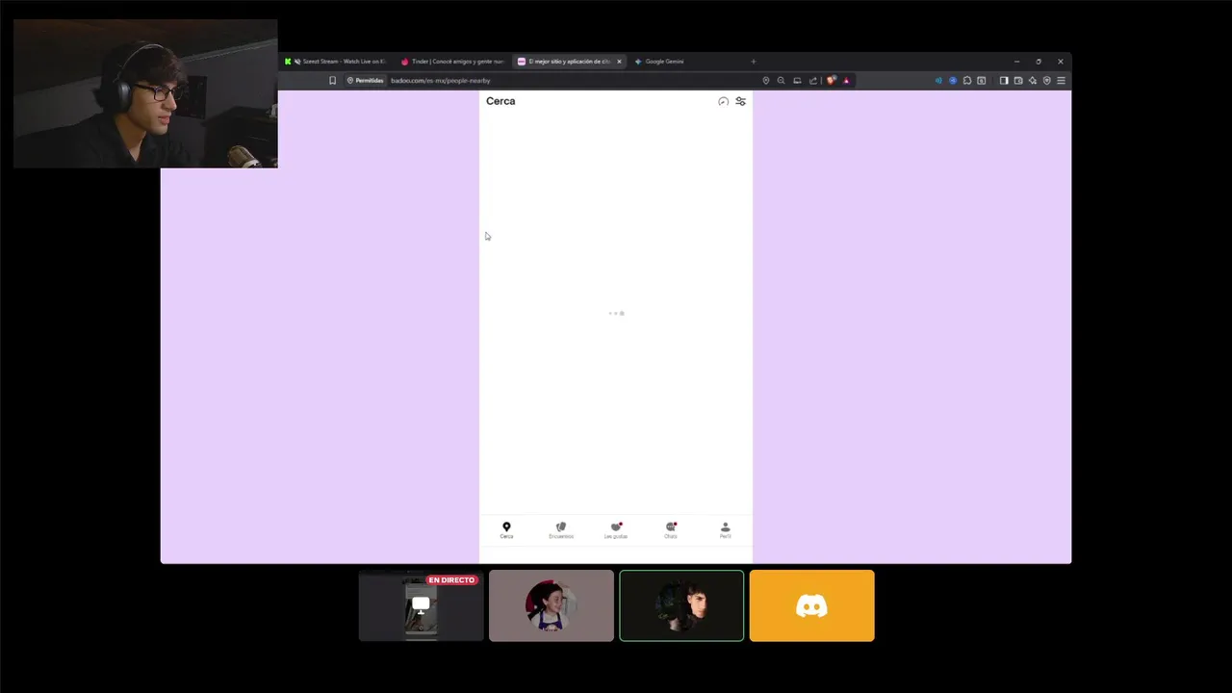Open the Encuentros tab in Badoo
Viewport: 1232px width, 693px height.
561,529
